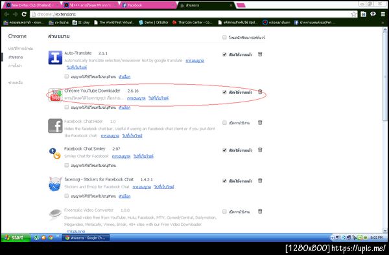Image resolution: width=389 pixels, height=255 pixels.
Task: Remove Freemake Video Converter with trash icon
Action: coord(260,211)
